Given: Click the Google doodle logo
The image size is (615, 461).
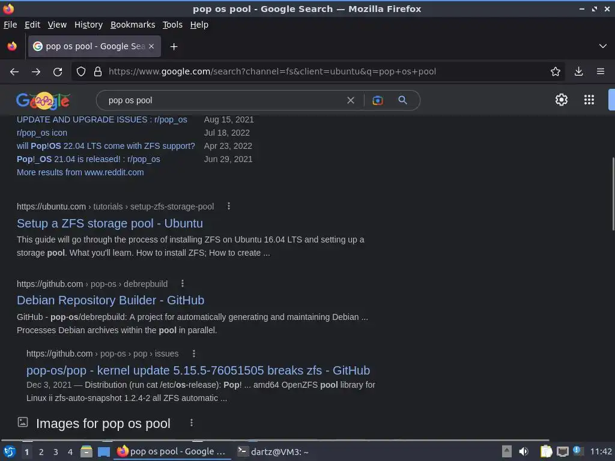Looking at the screenshot, I should click(43, 101).
